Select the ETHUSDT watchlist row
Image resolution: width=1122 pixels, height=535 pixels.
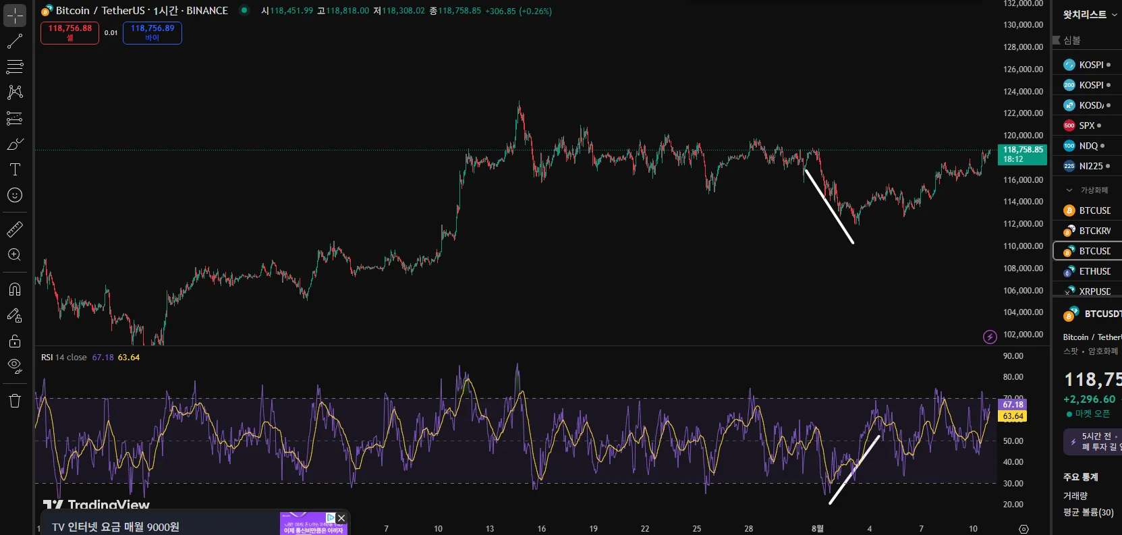click(x=1087, y=271)
